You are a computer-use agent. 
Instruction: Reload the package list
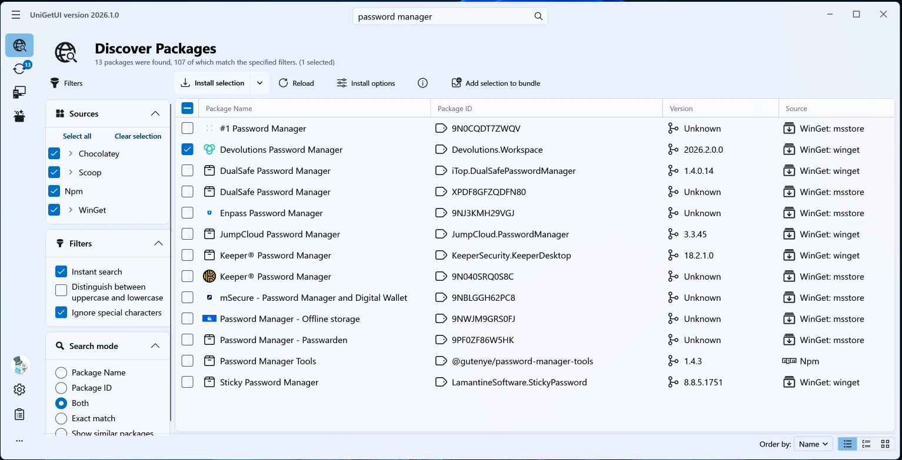tap(296, 83)
